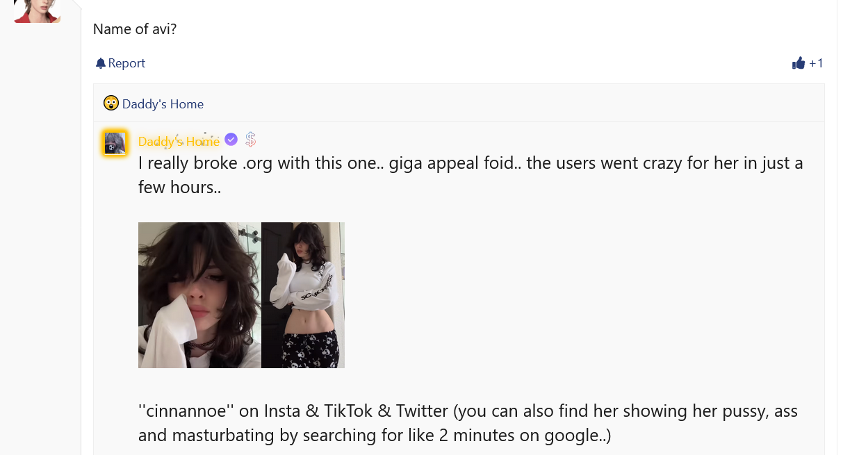843x455 pixels.
Task: Click the red dollar sign badge
Action: [x=251, y=140]
